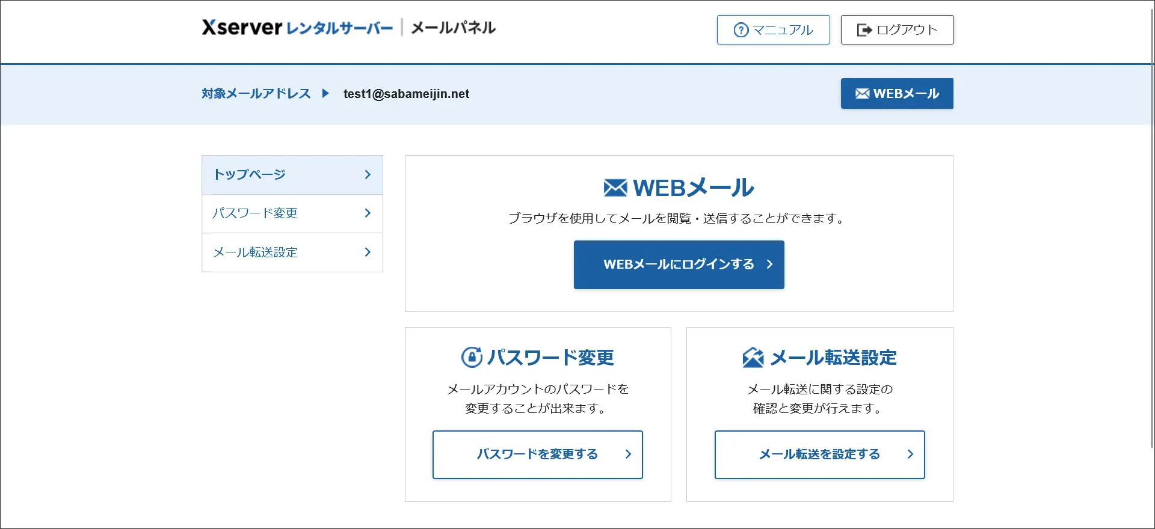Viewport: 1155px width, 529px height.
Task: Click the パスワードを変更する button
Action: (x=538, y=454)
